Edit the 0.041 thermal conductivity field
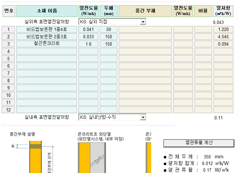 point(88,29)
